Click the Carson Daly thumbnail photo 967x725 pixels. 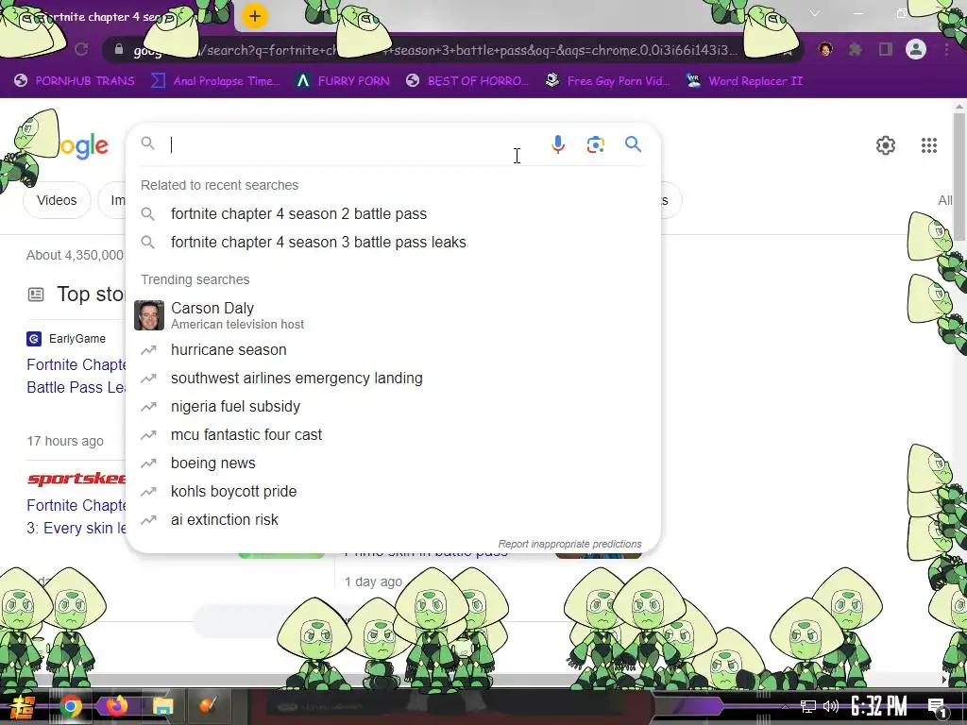pos(149,315)
